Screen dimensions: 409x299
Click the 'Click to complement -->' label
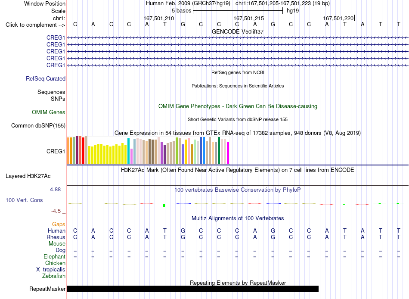[35, 25]
